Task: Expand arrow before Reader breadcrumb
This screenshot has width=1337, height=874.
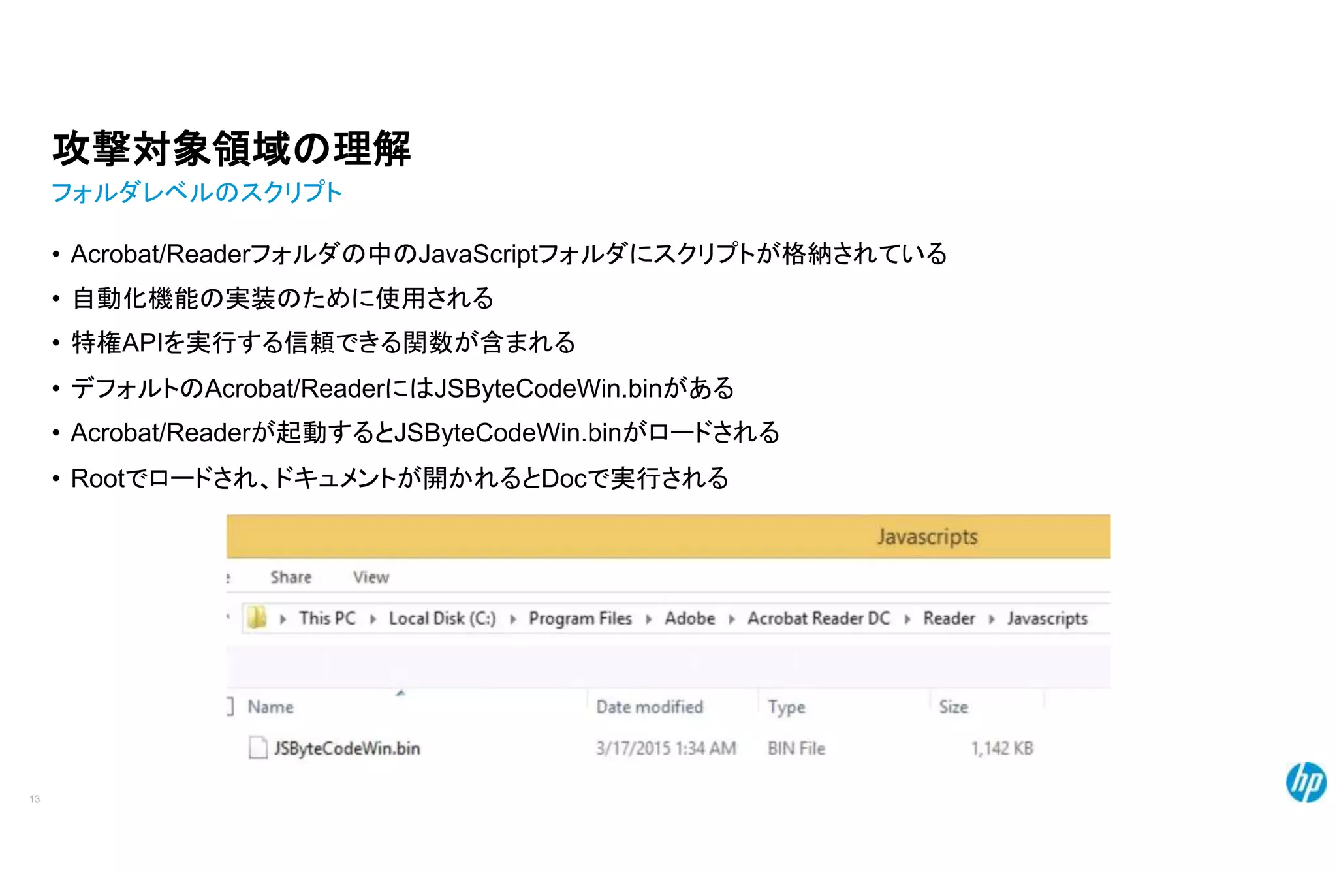Action: coord(907,619)
